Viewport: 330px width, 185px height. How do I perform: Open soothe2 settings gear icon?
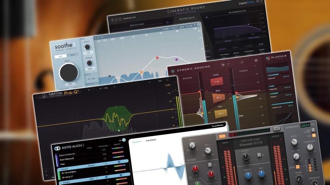[x=198, y=24]
